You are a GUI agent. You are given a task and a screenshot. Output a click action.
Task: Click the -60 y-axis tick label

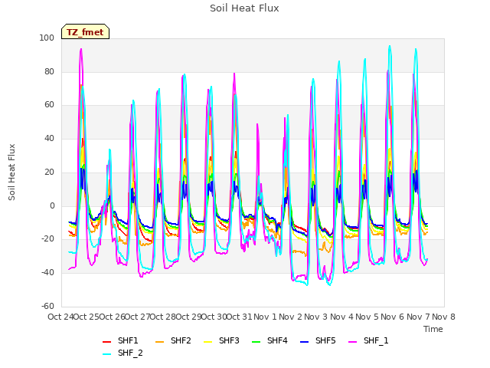[x=47, y=306]
